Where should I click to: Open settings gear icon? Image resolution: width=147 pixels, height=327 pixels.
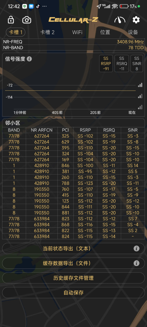pos(136,20)
